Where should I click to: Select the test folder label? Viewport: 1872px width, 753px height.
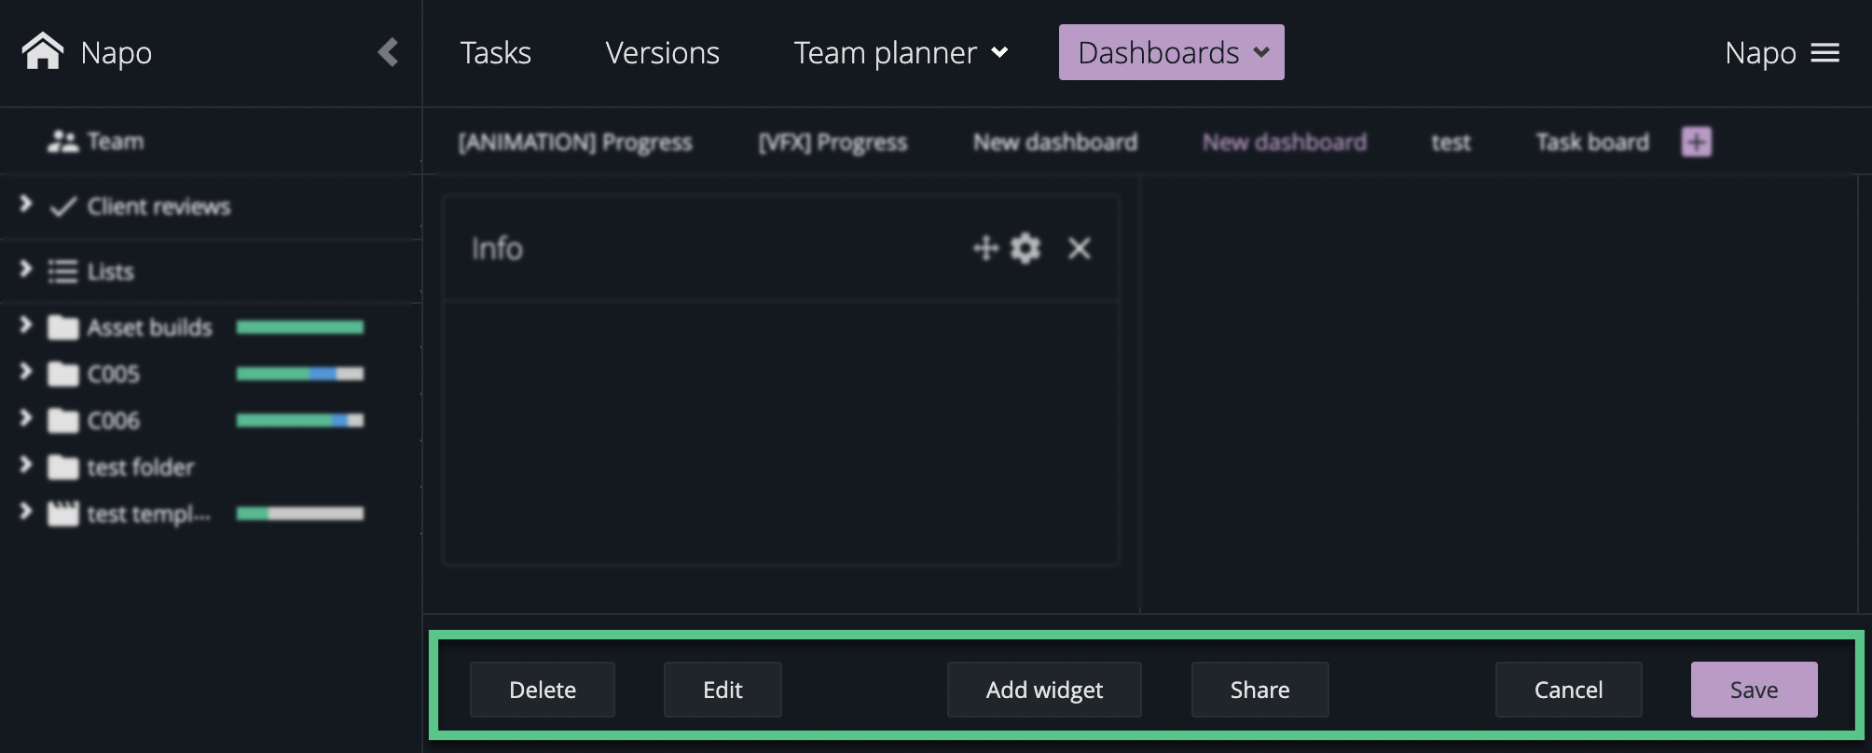(x=141, y=468)
